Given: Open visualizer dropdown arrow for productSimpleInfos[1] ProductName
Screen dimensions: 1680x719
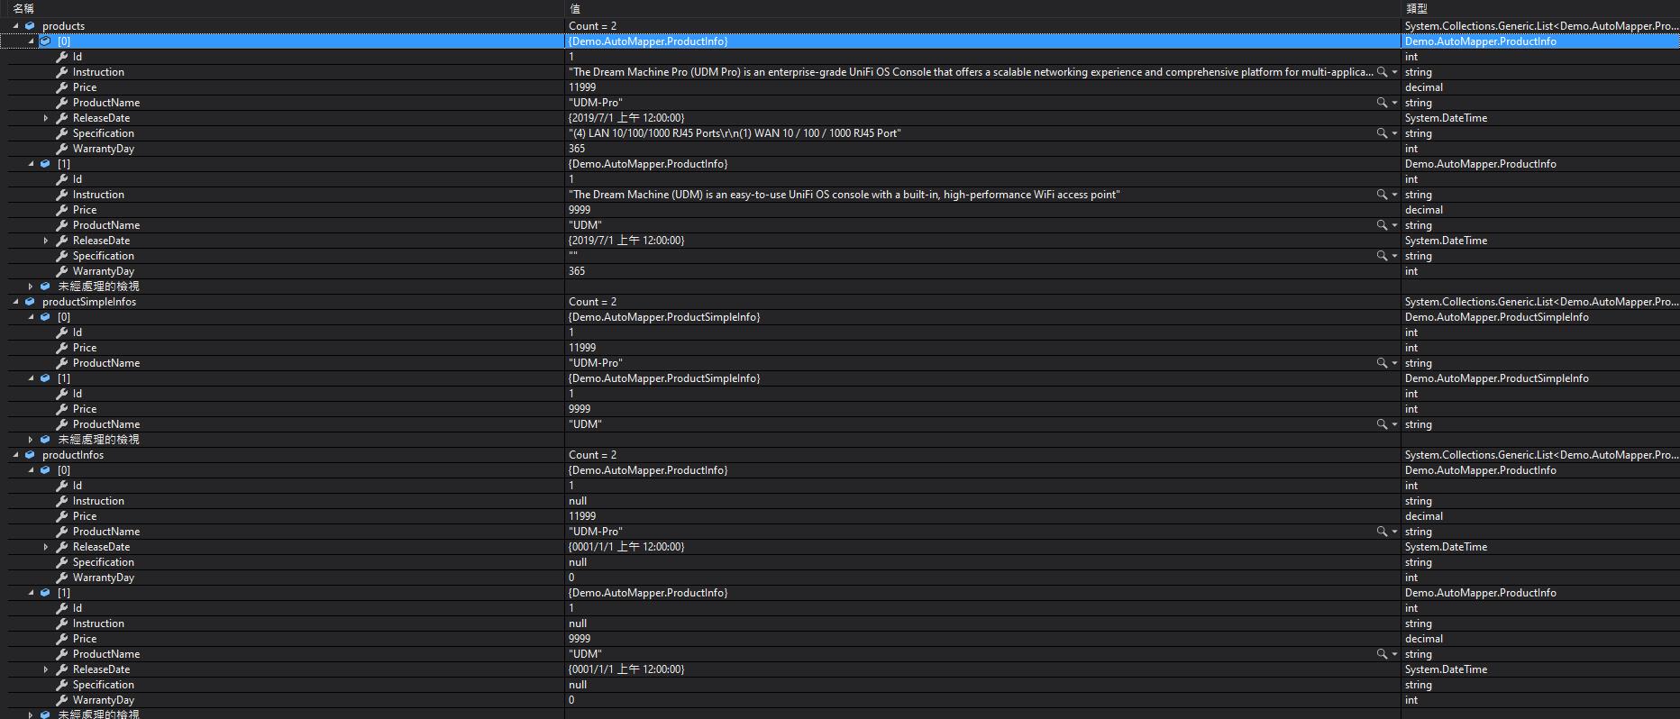Looking at the screenshot, I should [1395, 424].
